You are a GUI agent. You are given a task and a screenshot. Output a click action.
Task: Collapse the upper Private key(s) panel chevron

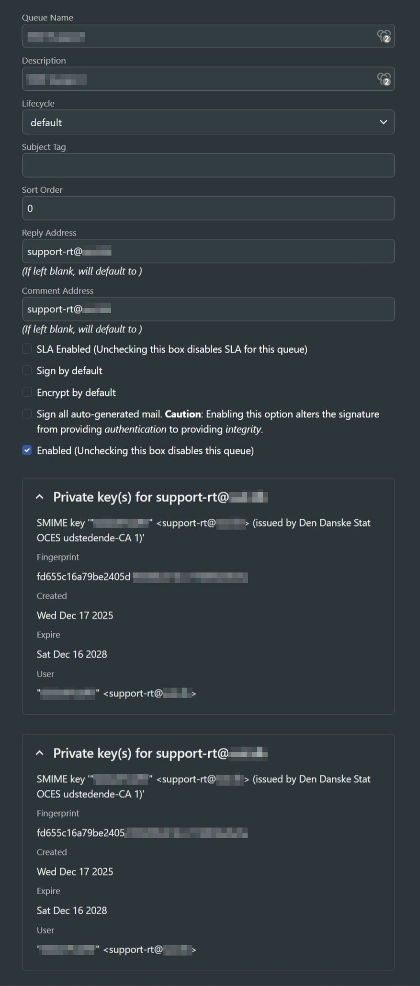point(40,497)
